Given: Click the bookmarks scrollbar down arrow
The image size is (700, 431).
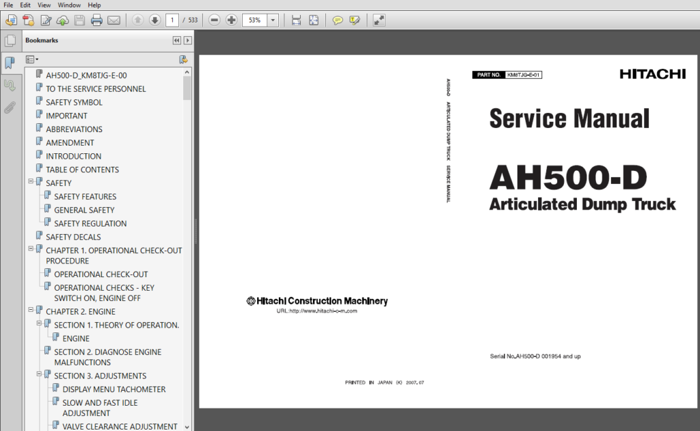Looking at the screenshot, I should (x=187, y=427).
